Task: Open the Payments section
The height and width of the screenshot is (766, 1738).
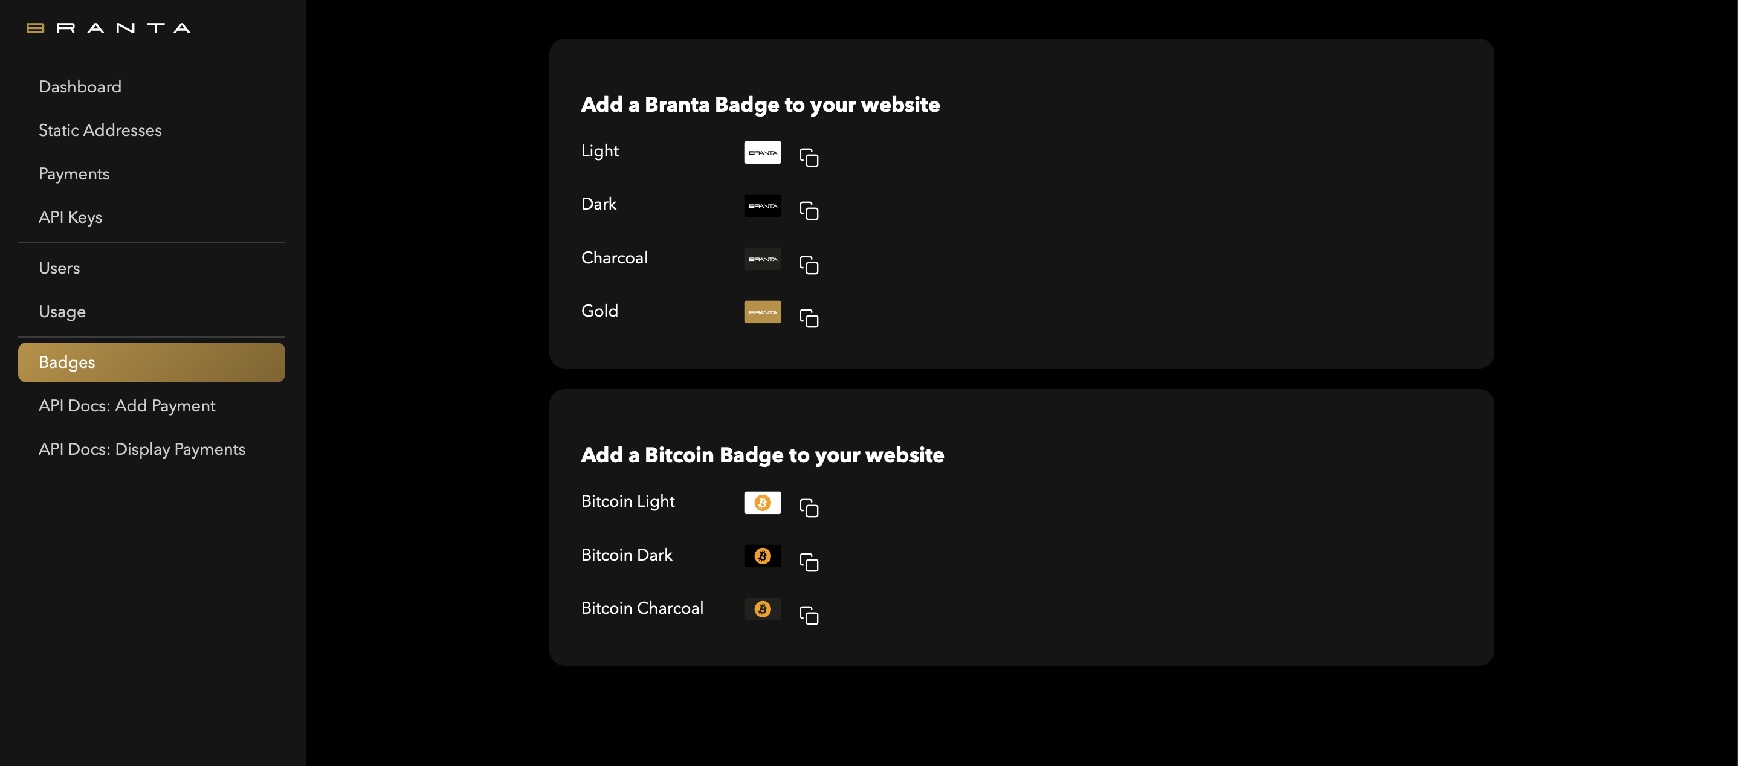Action: tap(74, 174)
